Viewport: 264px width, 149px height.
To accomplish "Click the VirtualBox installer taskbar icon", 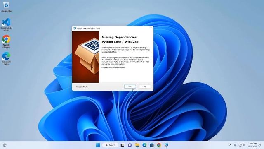I will [x=166, y=145].
